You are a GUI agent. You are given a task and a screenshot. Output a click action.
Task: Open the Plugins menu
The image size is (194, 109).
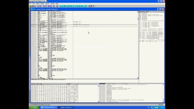coord(42,4)
